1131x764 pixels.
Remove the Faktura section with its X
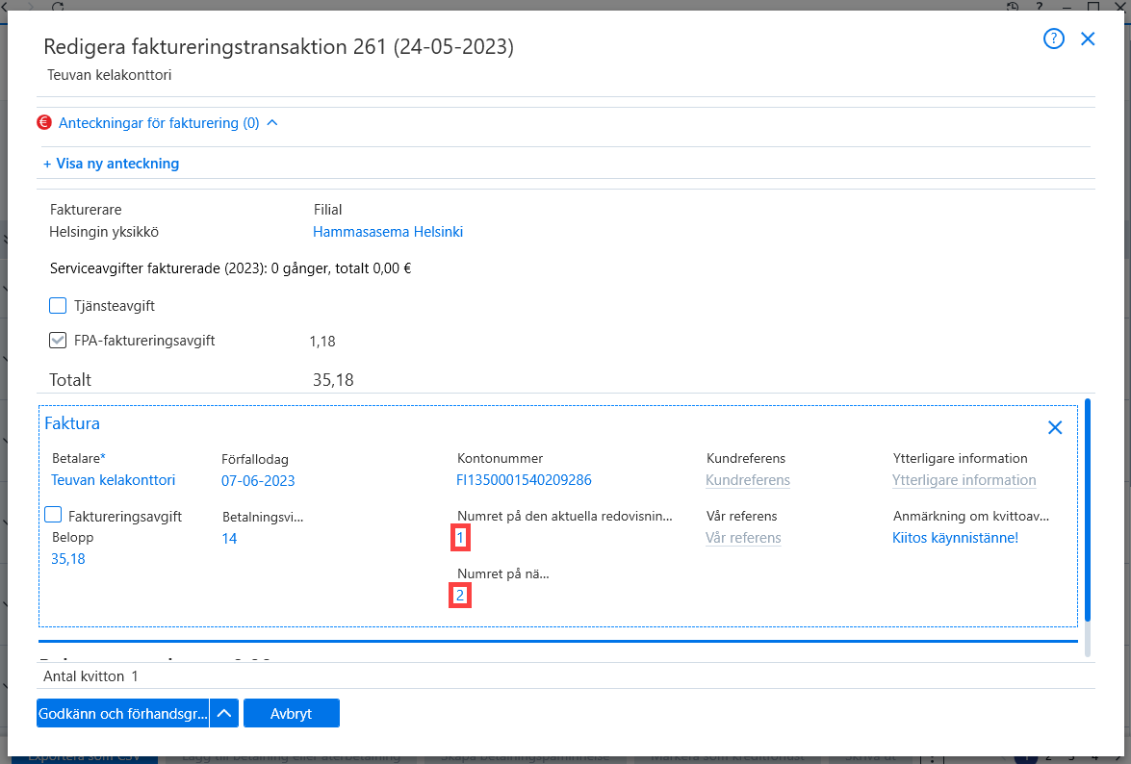pyautogui.click(x=1055, y=427)
